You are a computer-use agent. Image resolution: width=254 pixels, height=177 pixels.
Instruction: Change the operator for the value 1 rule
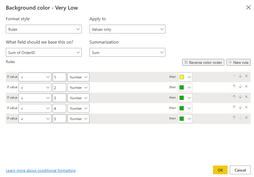[35, 77]
